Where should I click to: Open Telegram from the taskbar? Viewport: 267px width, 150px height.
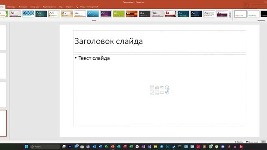pyautogui.click(x=161, y=147)
